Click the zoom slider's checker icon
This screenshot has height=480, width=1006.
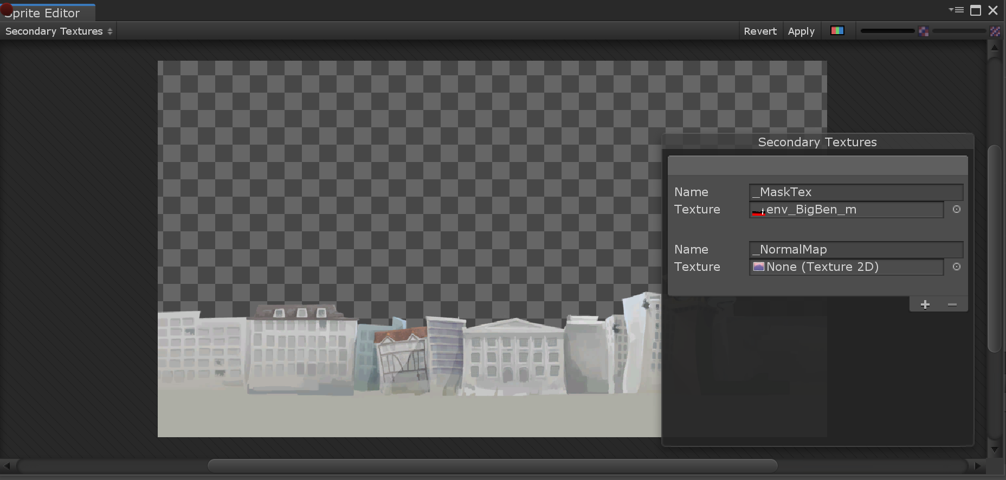pyautogui.click(x=924, y=31)
